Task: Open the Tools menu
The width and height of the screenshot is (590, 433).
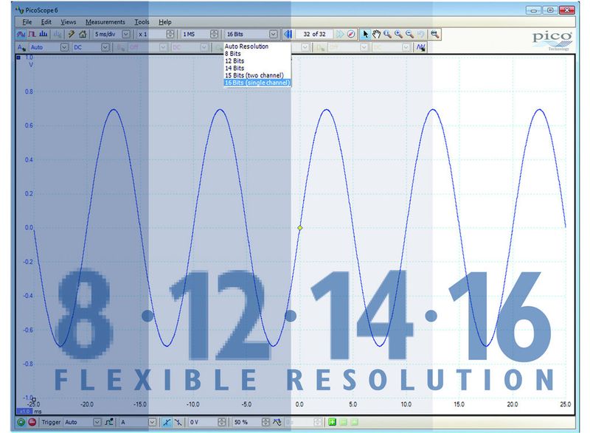Action: [142, 22]
